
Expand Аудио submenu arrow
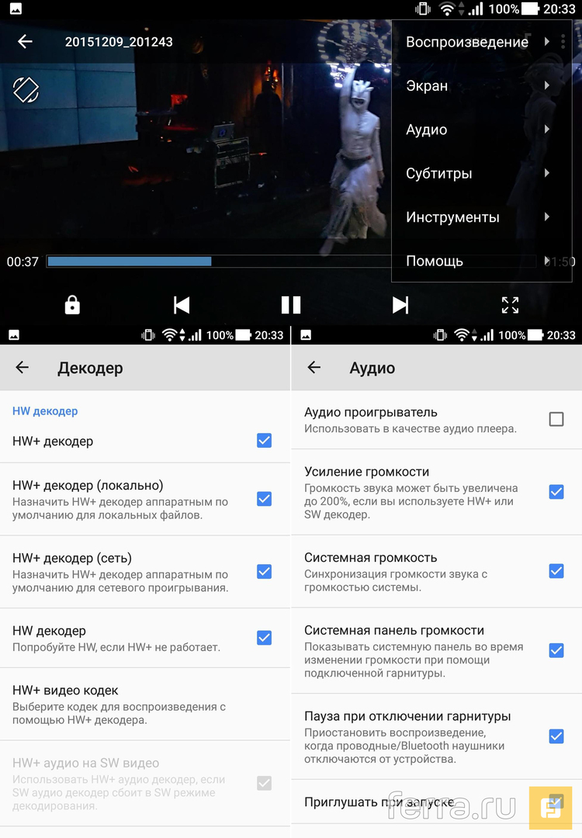click(x=547, y=129)
